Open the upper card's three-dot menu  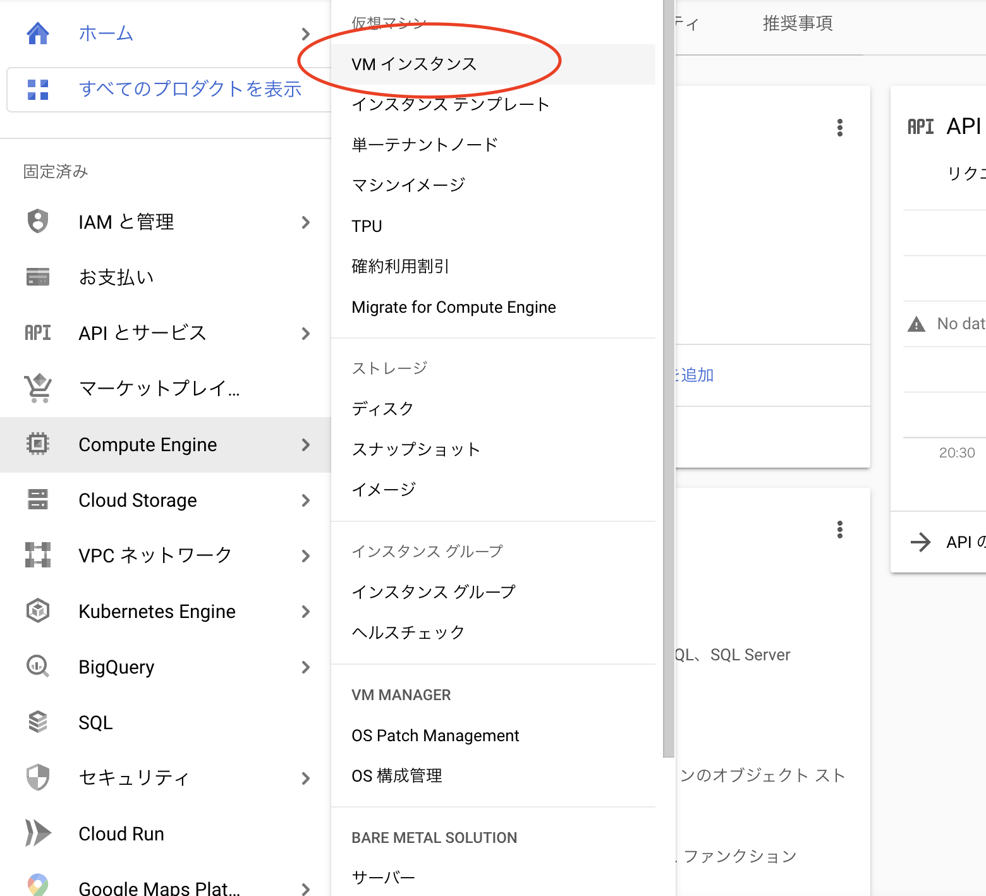pyautogui.click(x=839, y=128)
